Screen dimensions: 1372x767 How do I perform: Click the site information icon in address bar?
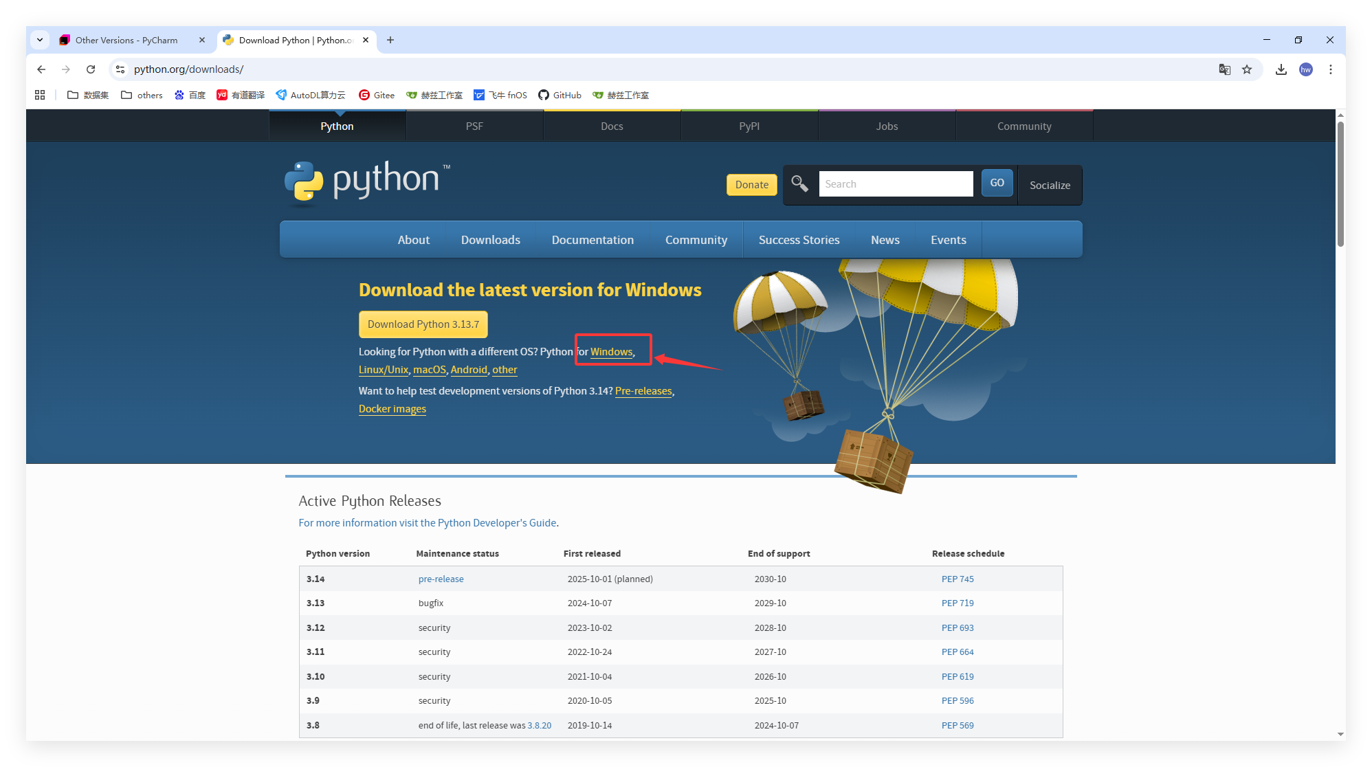click(x=120, y=69)
